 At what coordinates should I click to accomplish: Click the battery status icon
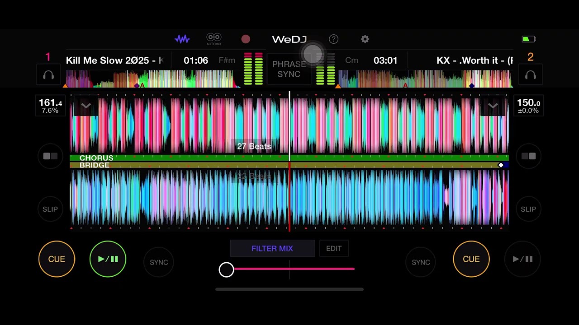[x=528, y=39]
